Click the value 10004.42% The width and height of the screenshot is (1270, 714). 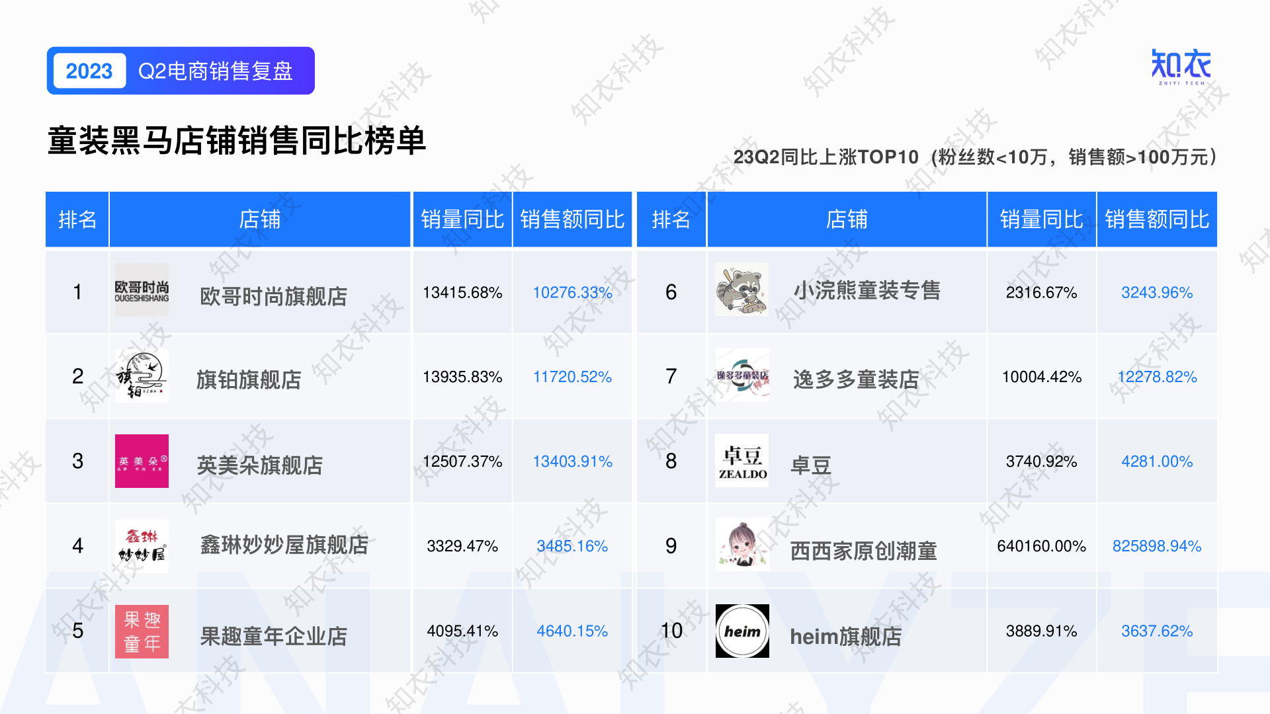point(1041,377)
